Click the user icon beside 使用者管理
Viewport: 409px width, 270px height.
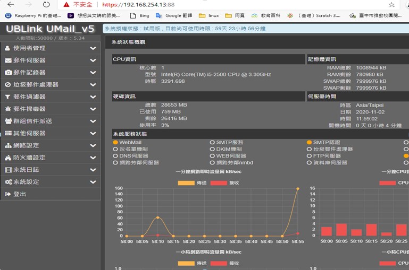click(x=8, y=48)
